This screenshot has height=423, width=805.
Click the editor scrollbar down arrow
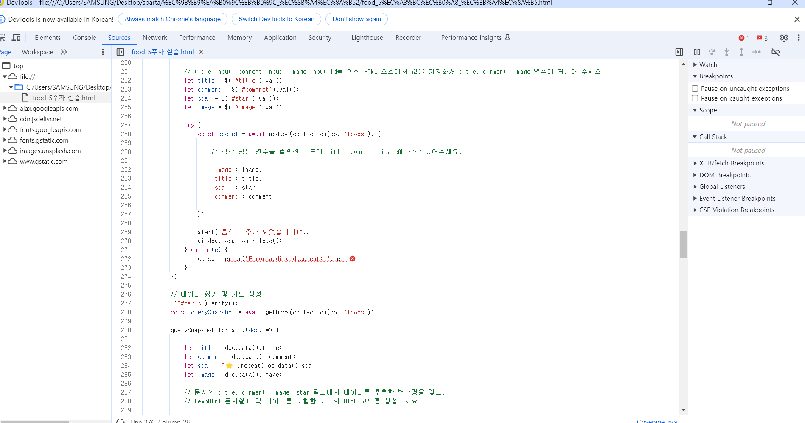pyautogui.click(x=683, y=410)
